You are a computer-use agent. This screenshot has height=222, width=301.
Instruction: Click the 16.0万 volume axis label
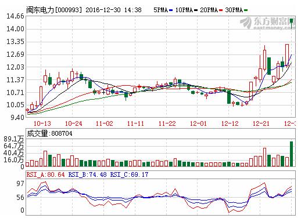tap(13, 159)
